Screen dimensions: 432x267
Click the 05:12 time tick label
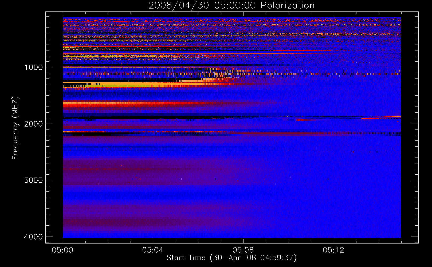pos(333,250)
